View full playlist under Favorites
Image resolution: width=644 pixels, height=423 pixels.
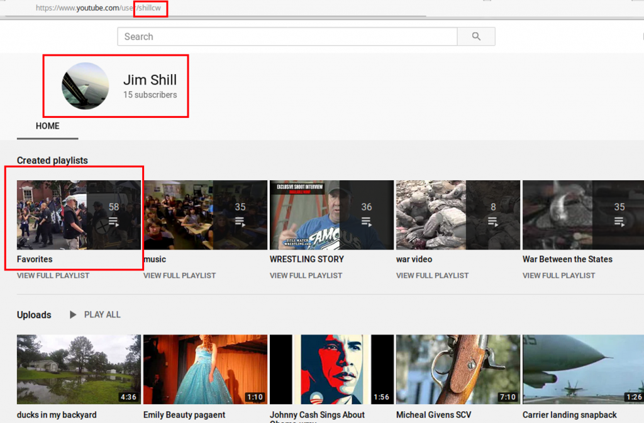(x=53, y=276)
